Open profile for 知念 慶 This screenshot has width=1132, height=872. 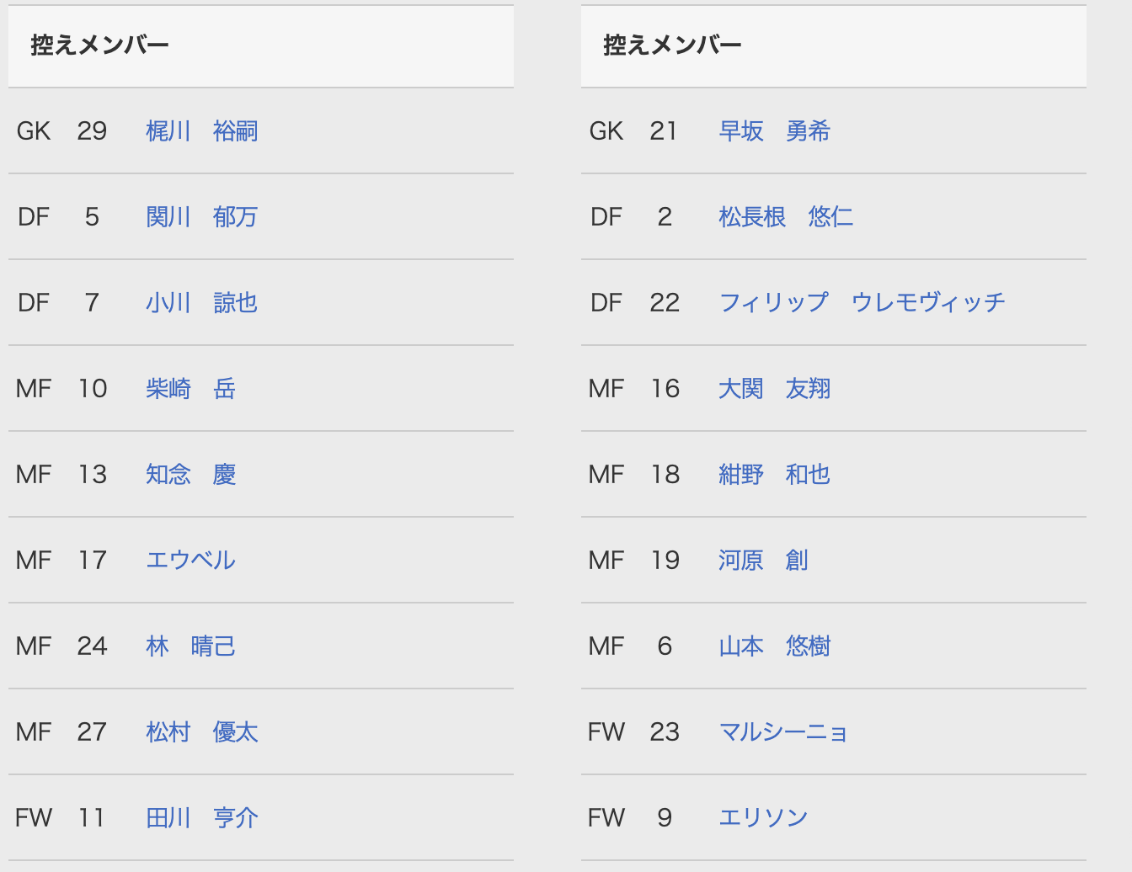click(190, 475)
